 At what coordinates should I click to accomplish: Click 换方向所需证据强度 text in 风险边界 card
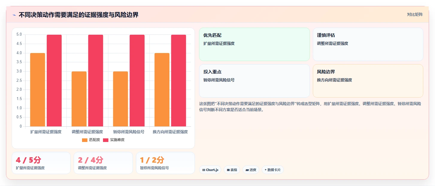pos(334,80)
